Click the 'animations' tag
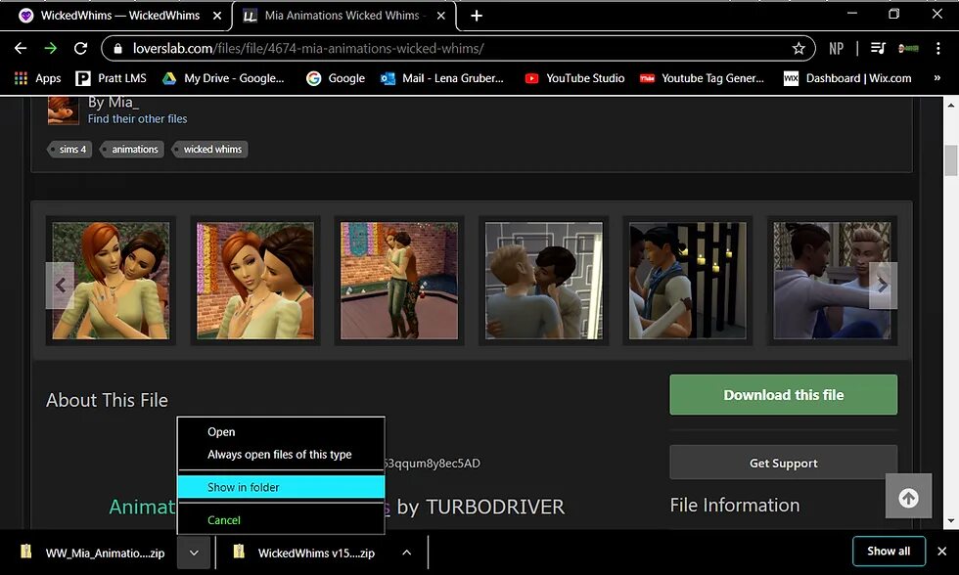Viewport: 959px width, 575px height. click(131, 149)
